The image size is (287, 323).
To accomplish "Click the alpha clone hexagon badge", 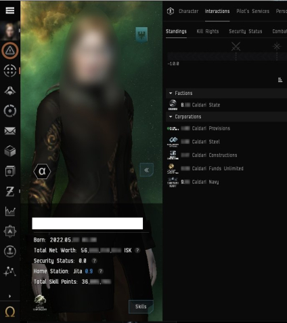I will point(42,172).
